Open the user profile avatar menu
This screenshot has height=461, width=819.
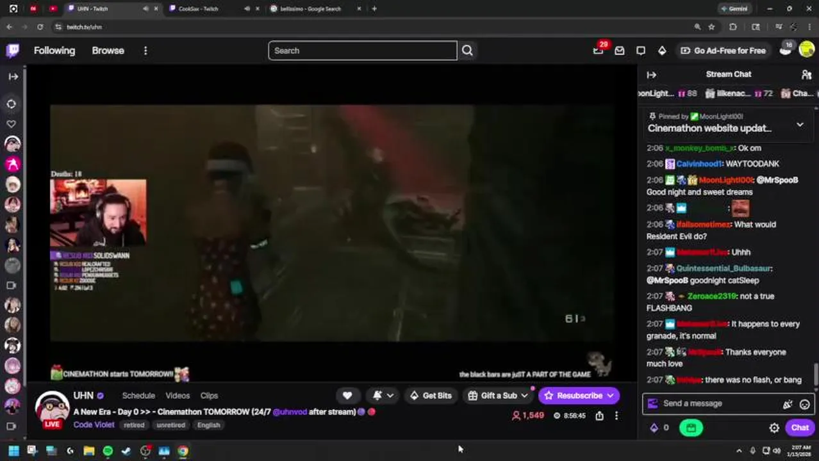[806, 51]
